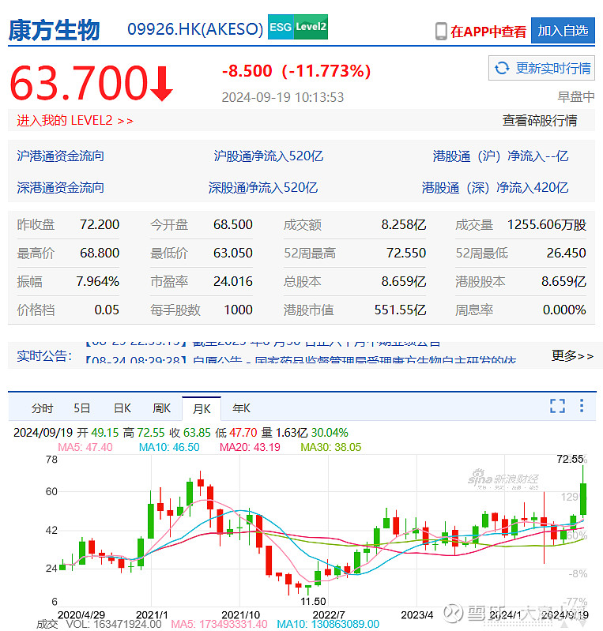Click the 早盘中 status text
603x631 pixels.
click(576, 96)
